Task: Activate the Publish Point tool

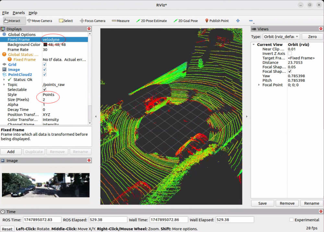Action: pos(216,20)
